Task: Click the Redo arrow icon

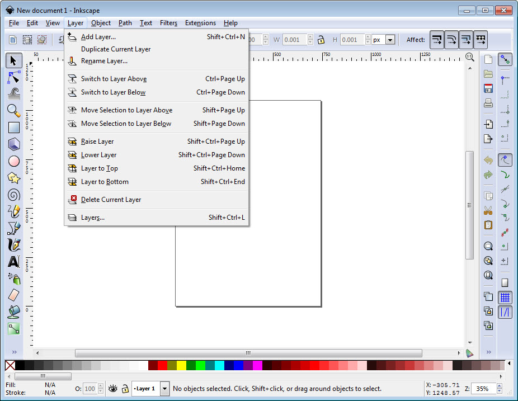Action: 488,174
